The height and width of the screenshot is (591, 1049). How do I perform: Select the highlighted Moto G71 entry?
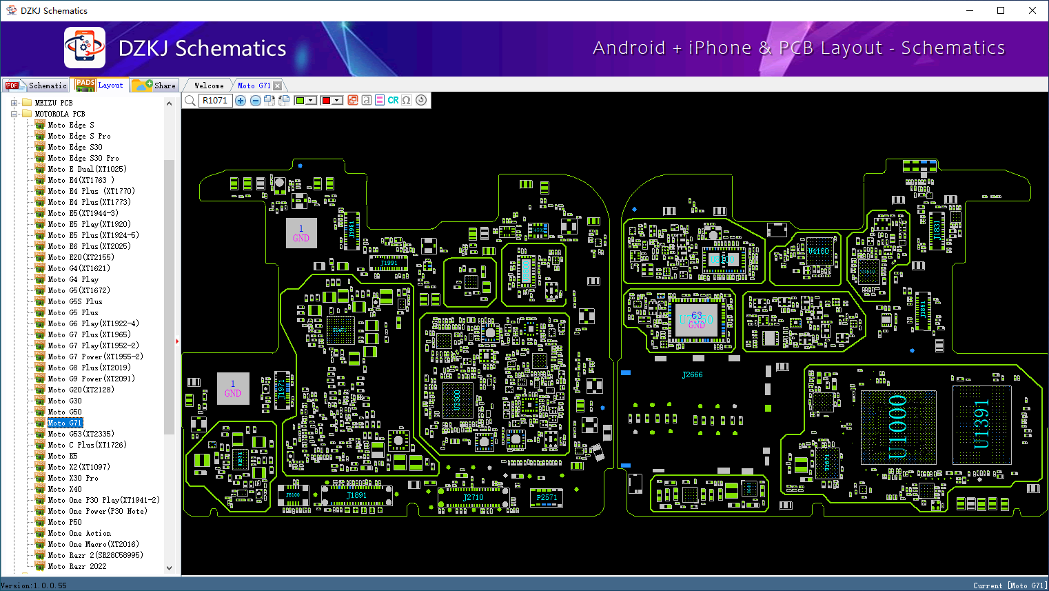pyautogui.click(x=65, y=423)
